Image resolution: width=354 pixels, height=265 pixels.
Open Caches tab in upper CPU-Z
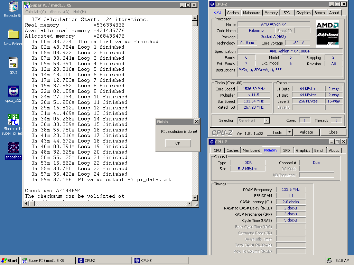(x=233, y=13)
